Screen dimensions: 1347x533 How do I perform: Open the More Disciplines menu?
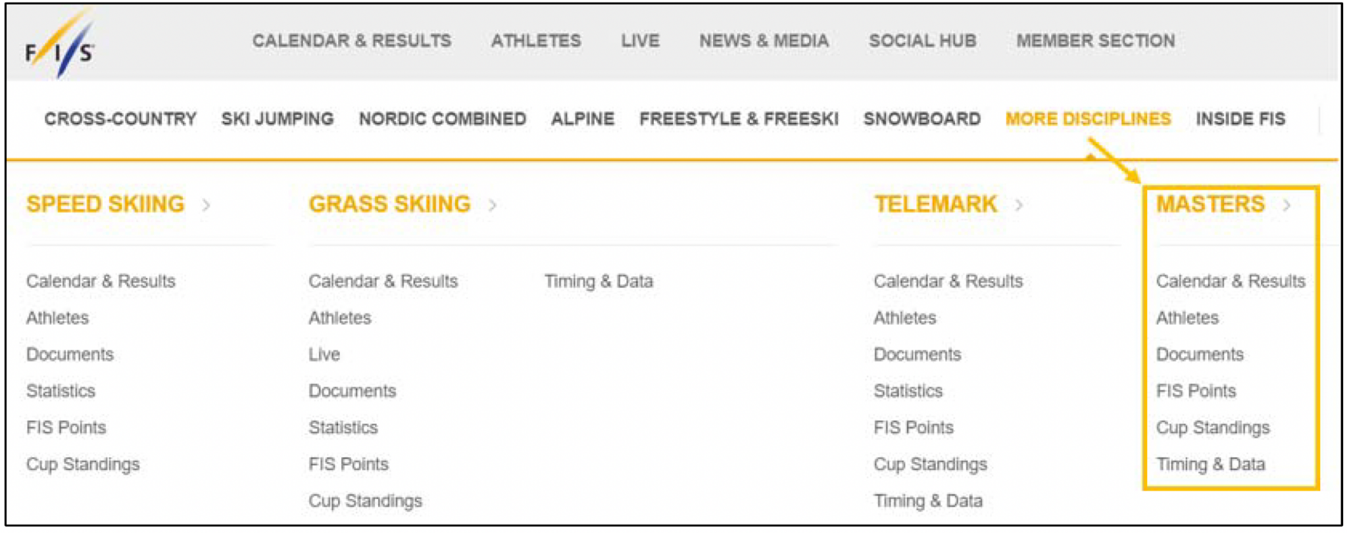coord(1089,118)
